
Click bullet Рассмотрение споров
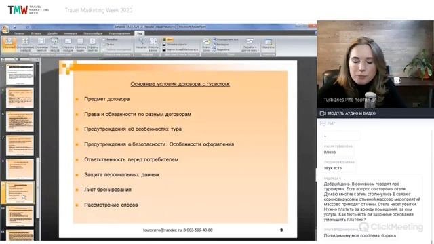click(111, 205)
